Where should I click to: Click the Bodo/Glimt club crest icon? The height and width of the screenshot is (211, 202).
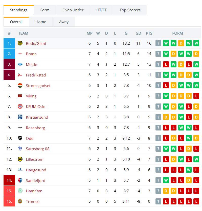pos(20,43)
